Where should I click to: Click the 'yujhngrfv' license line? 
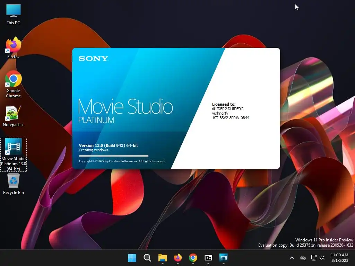pos(220,113)
